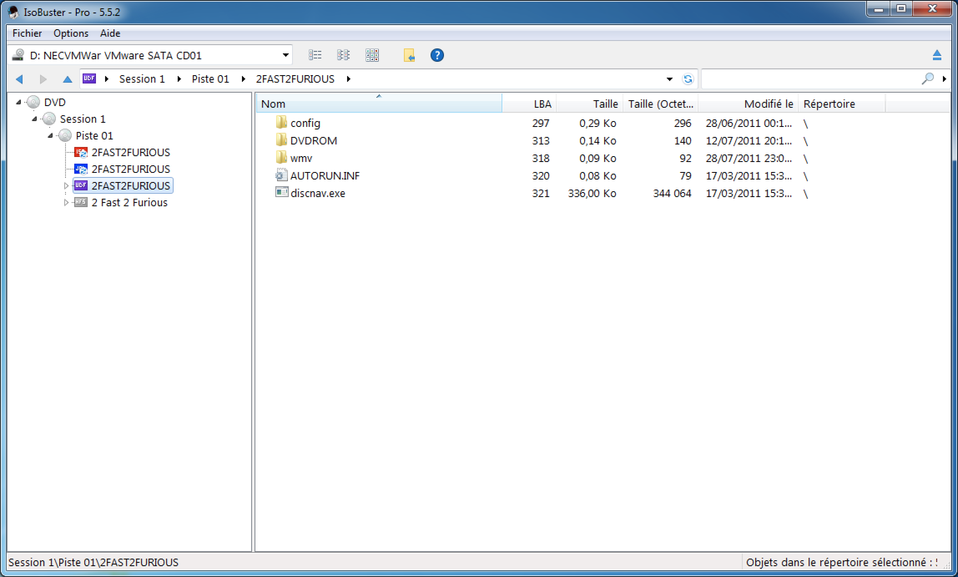Open the Options menu
The height and width of the screenshot is (577, 958).
tap(71, 33)
